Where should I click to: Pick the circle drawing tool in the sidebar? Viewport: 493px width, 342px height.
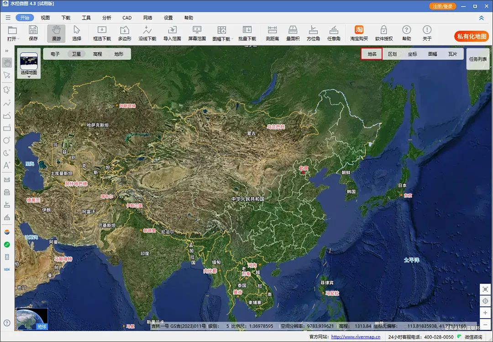pos(7,140)
